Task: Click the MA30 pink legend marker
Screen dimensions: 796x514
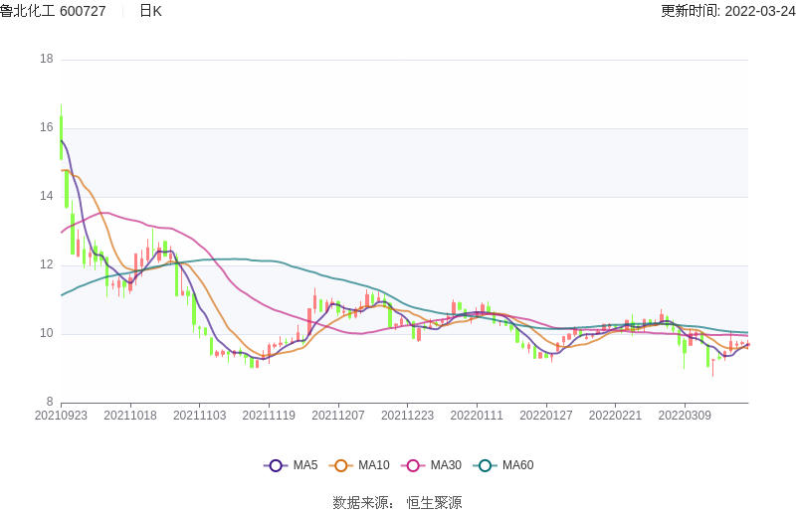Action: [x=414, y=465]
